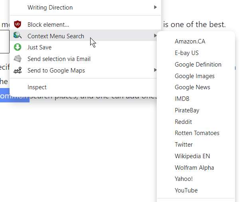Image resolution: width=241 pixels, height=202 pixels.
Task: Expand the Context Menu Search submenu arrow
Action: [x=155, y=36]
